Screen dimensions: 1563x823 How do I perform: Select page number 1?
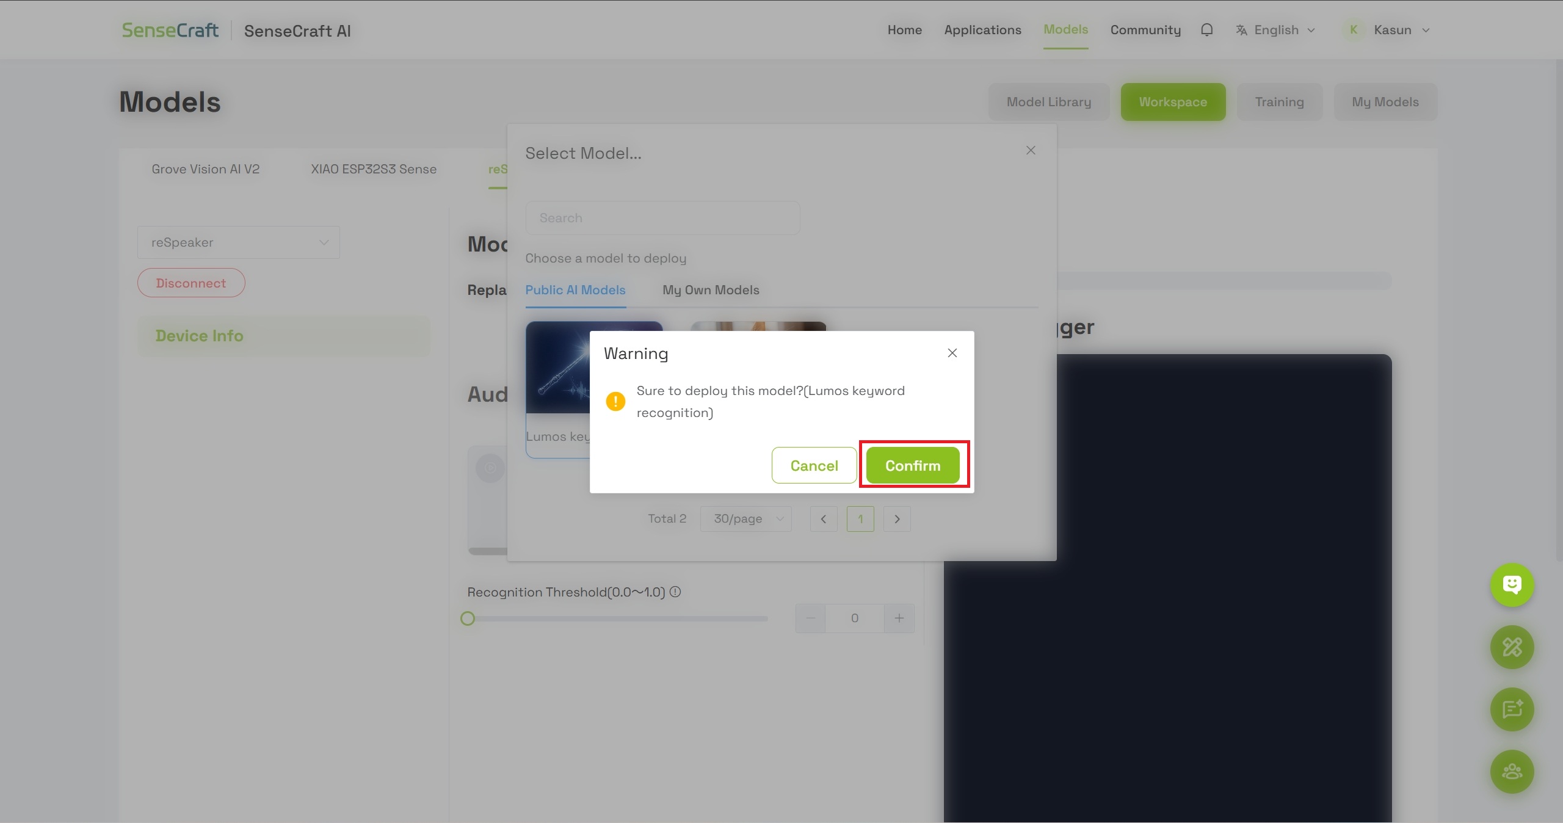point(860,519)
